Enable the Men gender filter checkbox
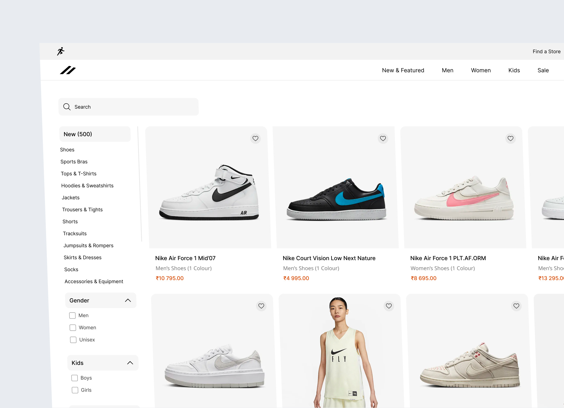Image resolution: width=564 pixels, height=408 pixels. point(72,315)
